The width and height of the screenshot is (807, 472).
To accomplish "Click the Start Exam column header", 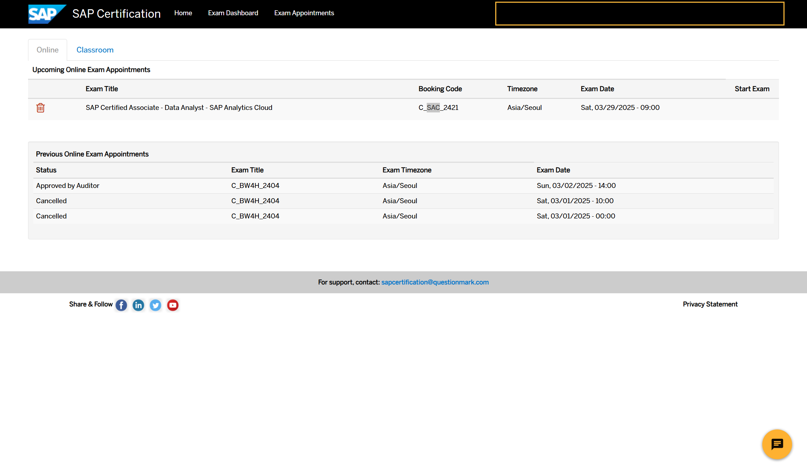I will [752, 89].
